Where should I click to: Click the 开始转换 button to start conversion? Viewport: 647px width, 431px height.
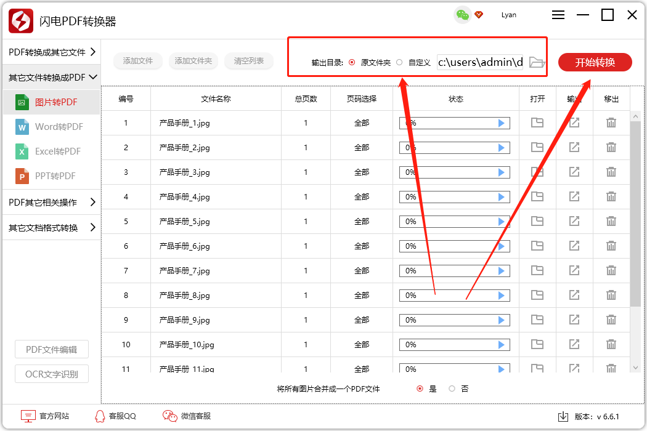pyautogui.click(x=594, y=62)
